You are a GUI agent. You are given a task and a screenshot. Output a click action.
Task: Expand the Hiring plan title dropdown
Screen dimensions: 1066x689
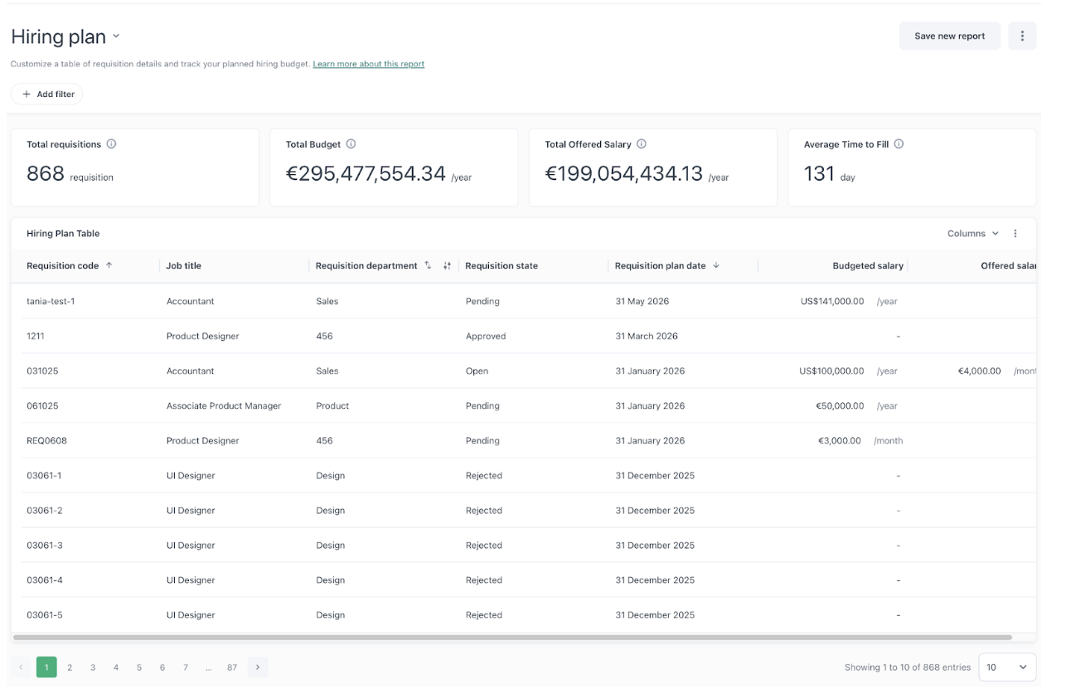(116, 36)
